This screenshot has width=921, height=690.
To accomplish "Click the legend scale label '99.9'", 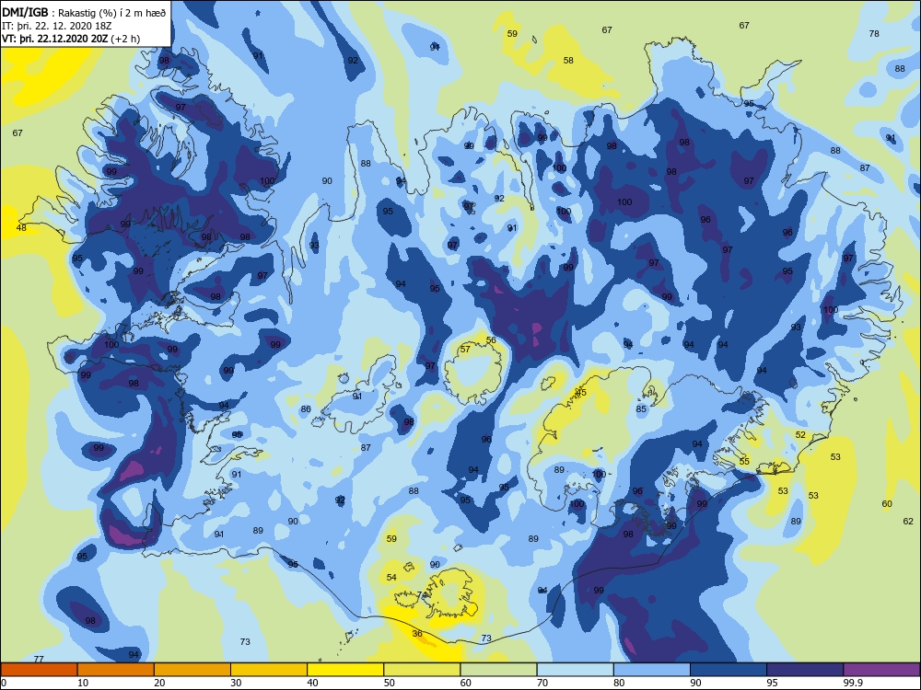I will click(852, 683).
